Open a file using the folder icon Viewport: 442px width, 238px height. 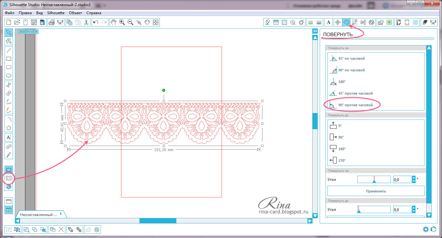[x=17, y=22]
